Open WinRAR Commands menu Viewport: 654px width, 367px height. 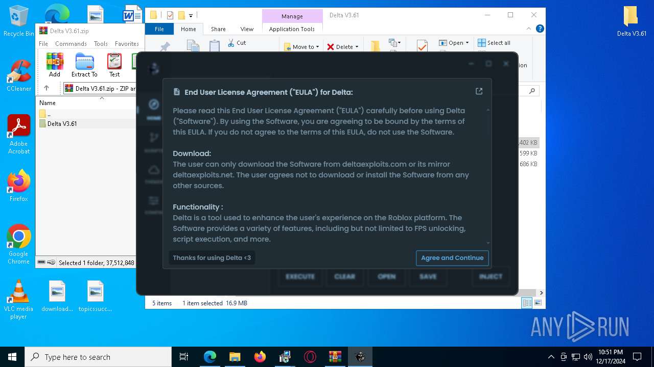pyautogui.click(x=71, y=44)
